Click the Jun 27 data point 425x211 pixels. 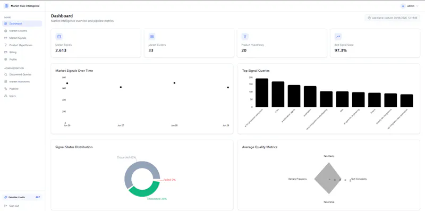tap(121, 87)
